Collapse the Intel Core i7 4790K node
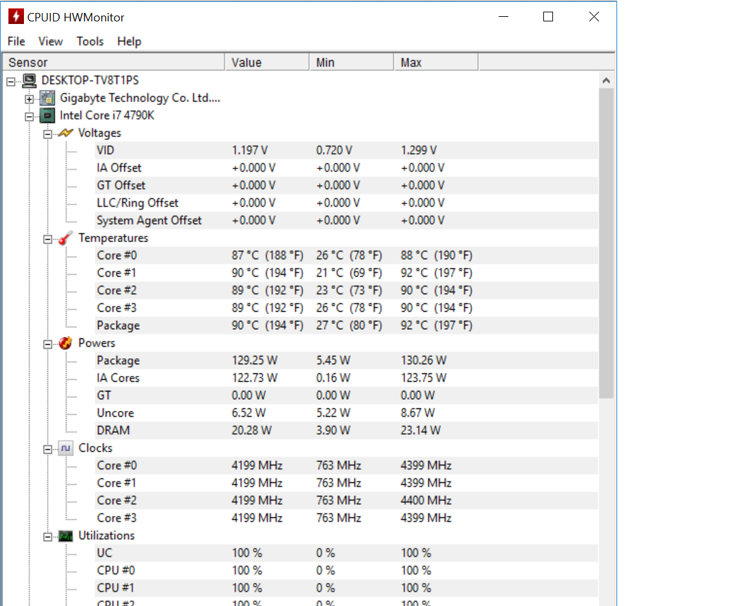Image resolution: width=746 pixels, height=606 pixels. (x=30, y=117)
